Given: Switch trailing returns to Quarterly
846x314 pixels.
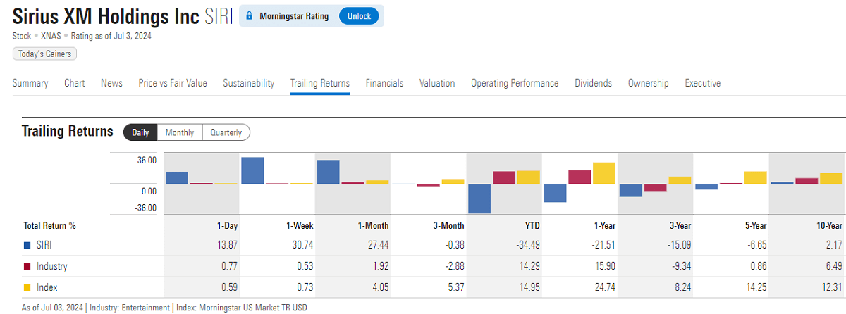Looking at the screenshot, I should point(226,132).
